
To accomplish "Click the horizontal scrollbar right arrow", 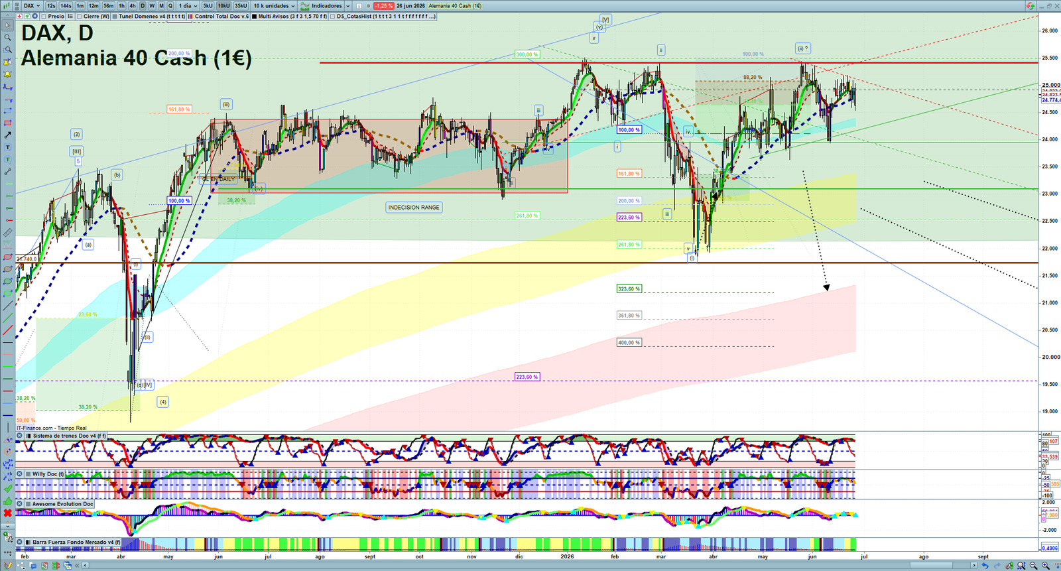I will pos(974,566).
